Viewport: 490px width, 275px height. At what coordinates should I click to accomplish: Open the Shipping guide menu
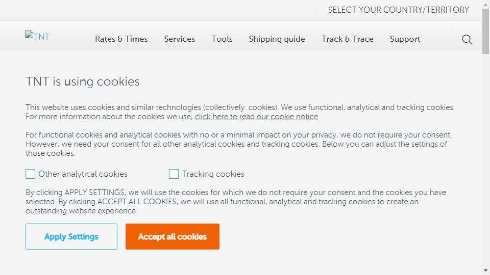click(x=277, y=39)
